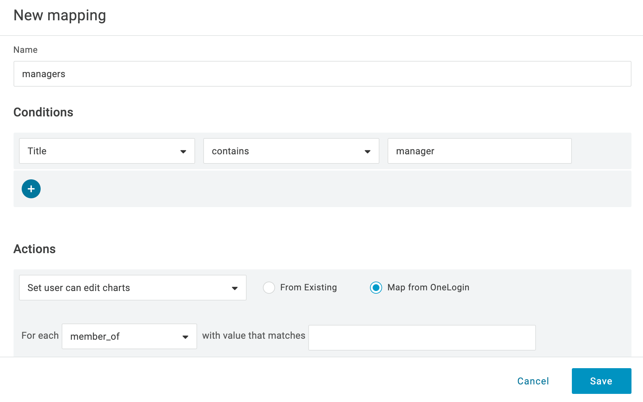Click the empty 'with value that matches' field
This screenshot has height=402, width=643.
click(x=421, y=338)
